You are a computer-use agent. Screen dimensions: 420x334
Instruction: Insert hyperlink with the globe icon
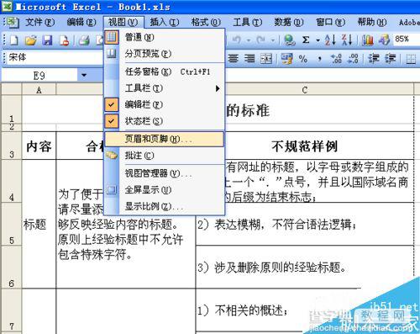click(289, 40)
